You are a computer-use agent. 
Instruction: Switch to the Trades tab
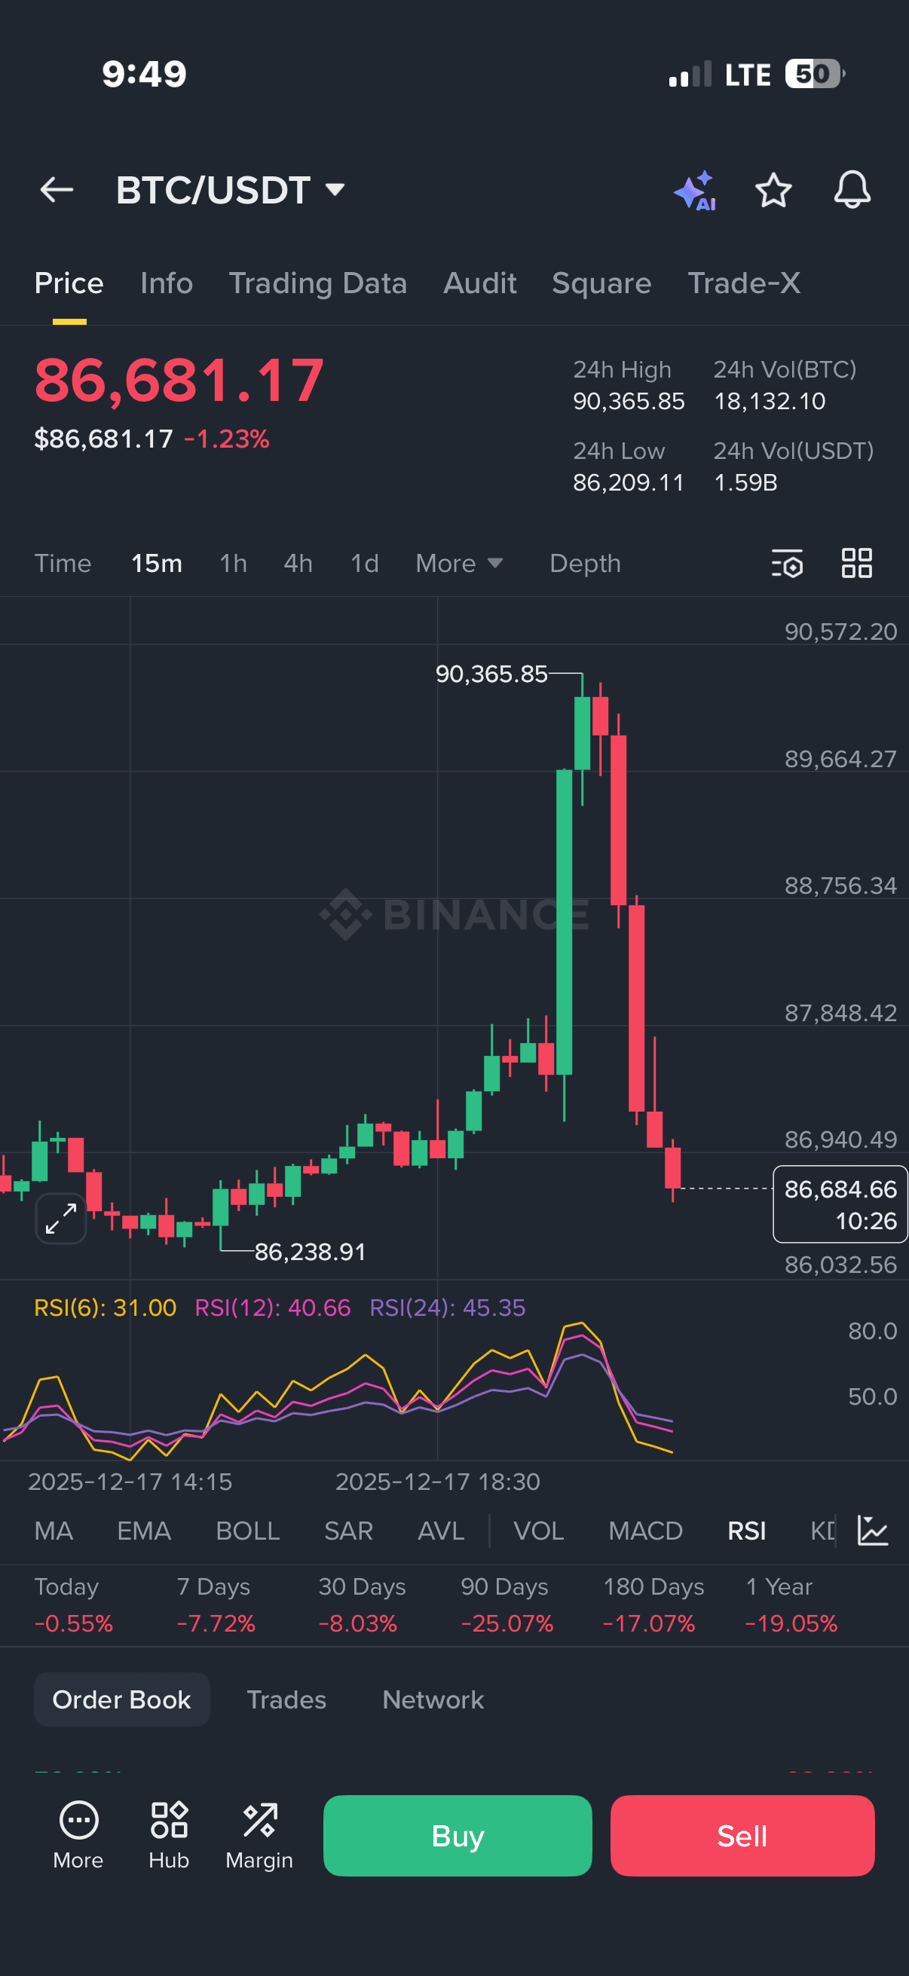point(286,1700)
